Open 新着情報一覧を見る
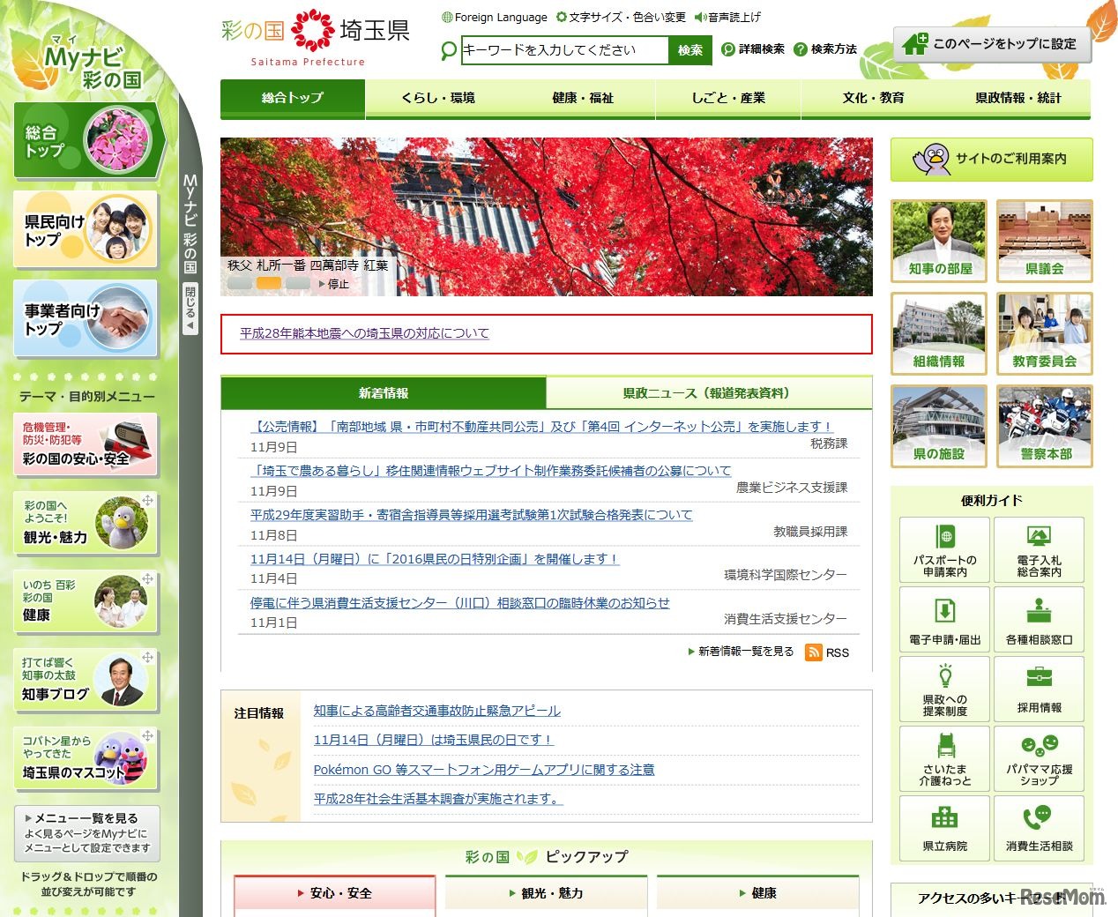The height and width of the screenshot is (917, 1118). click(741, 652)
